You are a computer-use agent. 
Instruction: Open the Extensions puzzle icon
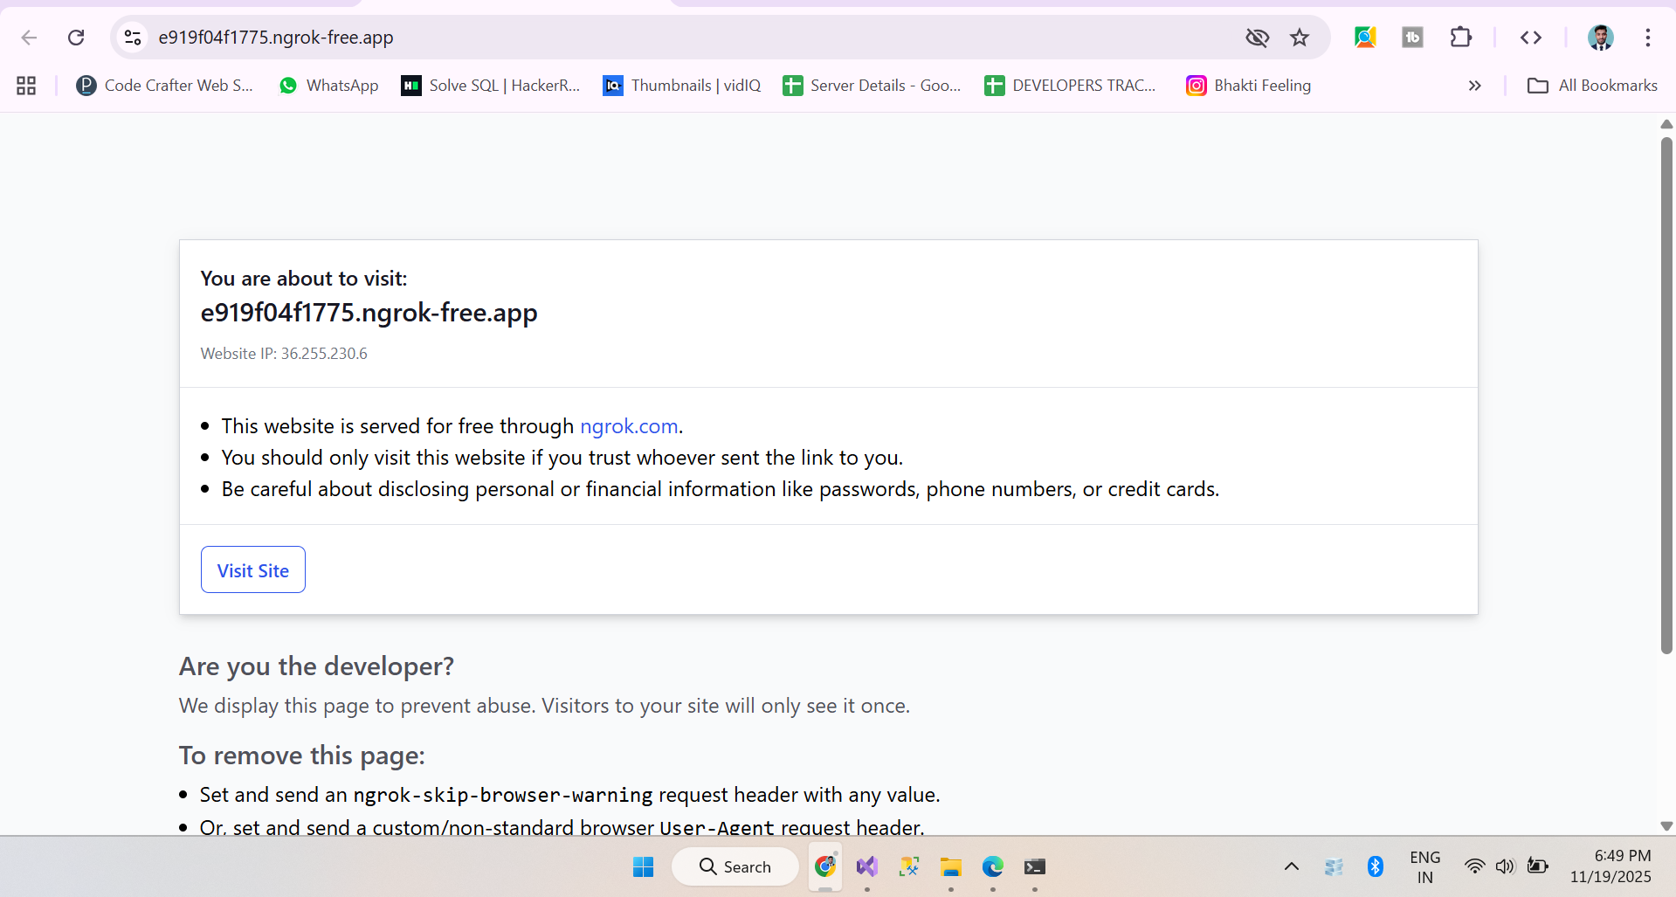coord(1460,38)
